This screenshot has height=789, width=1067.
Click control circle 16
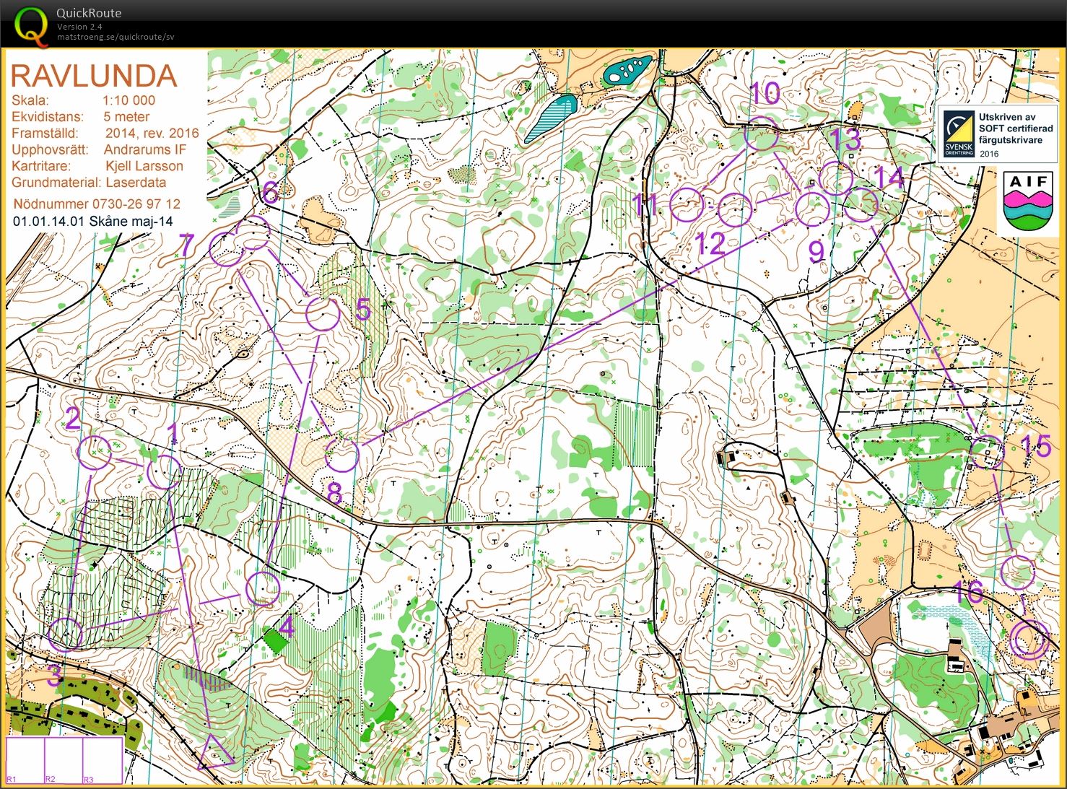[x=1018, y=572]
